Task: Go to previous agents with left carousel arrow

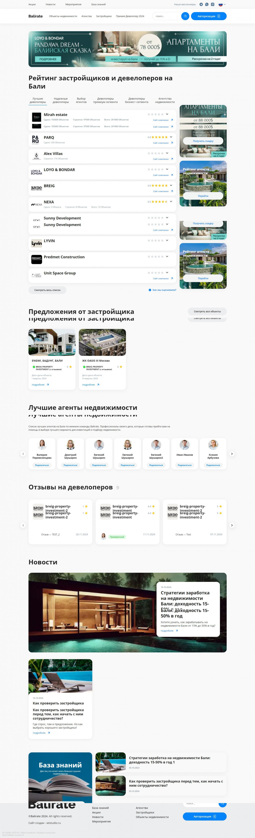Action: click(x=23, y=454)
